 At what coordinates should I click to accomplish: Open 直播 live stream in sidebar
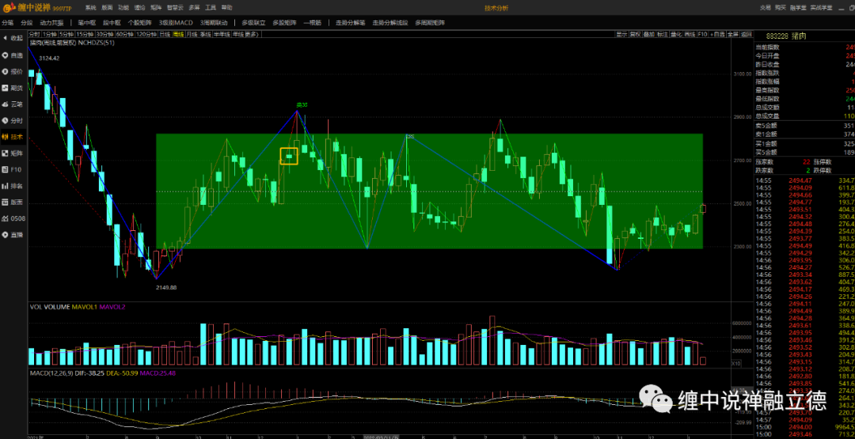tap(12, 235)
